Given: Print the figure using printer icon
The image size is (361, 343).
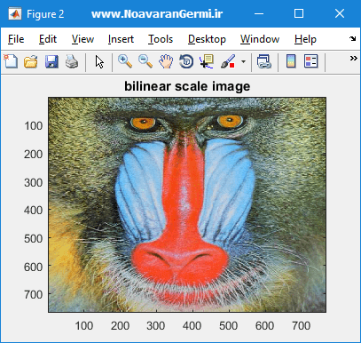Looking at the screenshot, I should (x=72, y=61).
